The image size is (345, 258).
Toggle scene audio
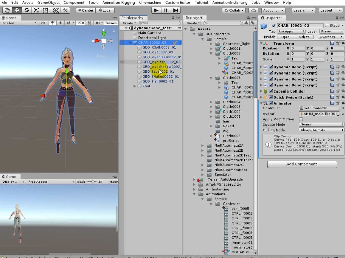(x=60, y=23)
